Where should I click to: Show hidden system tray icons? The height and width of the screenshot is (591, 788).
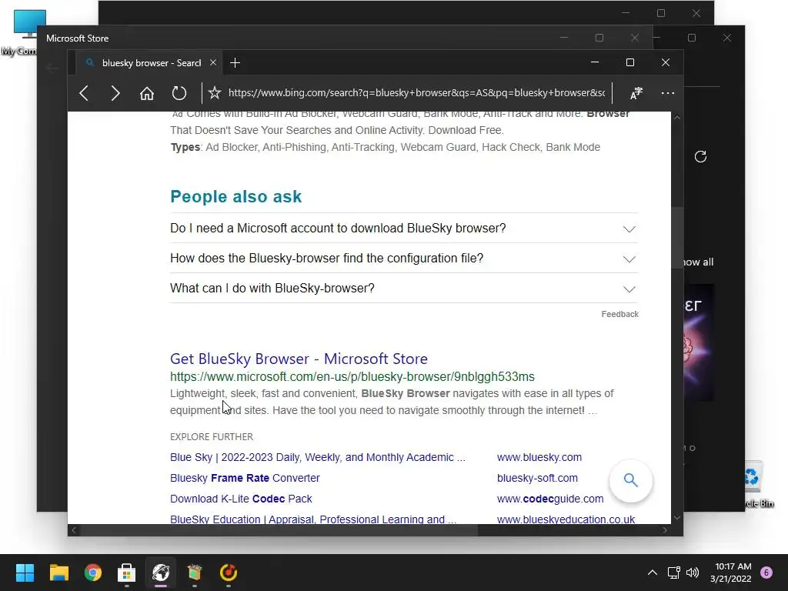[653, 573]
